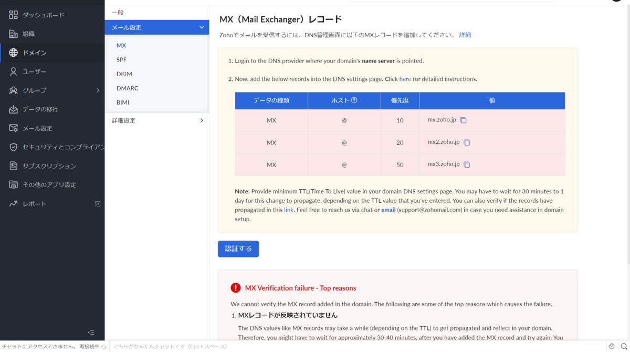The width and height of the screenshot is (630, 352).
Task: Copy the mx3.zoho.jp value
Action: (467, 164)
